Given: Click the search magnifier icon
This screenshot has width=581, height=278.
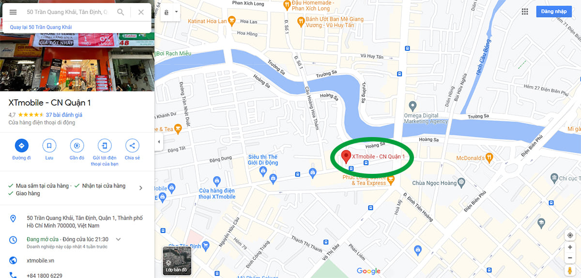Looking at the screenshot, I should 121,12.
